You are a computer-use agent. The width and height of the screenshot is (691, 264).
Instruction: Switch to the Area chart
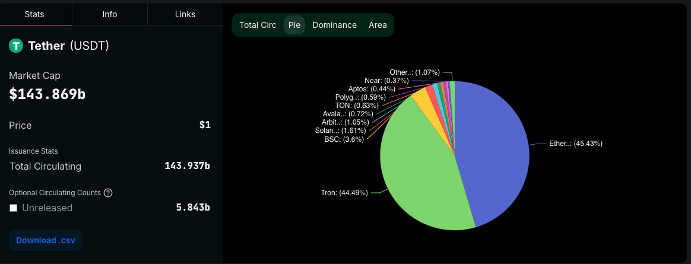point(378,25)
